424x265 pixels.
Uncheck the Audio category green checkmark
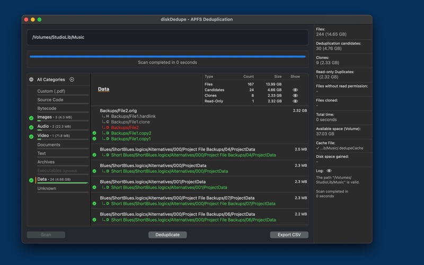(x=31, y=127)
